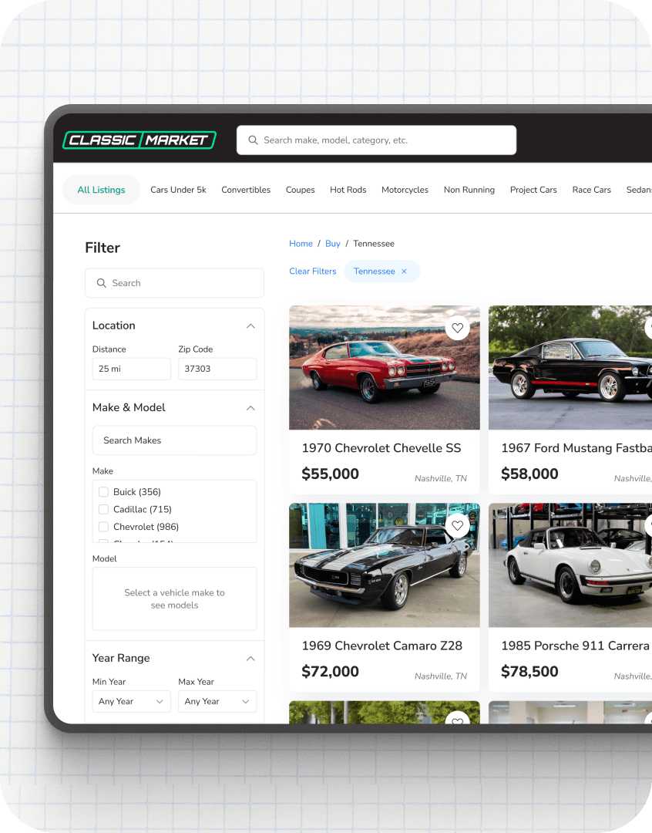Screen dimensions: 652x833
Task: Open the Min Year dropdown
Action: [131, 701]
